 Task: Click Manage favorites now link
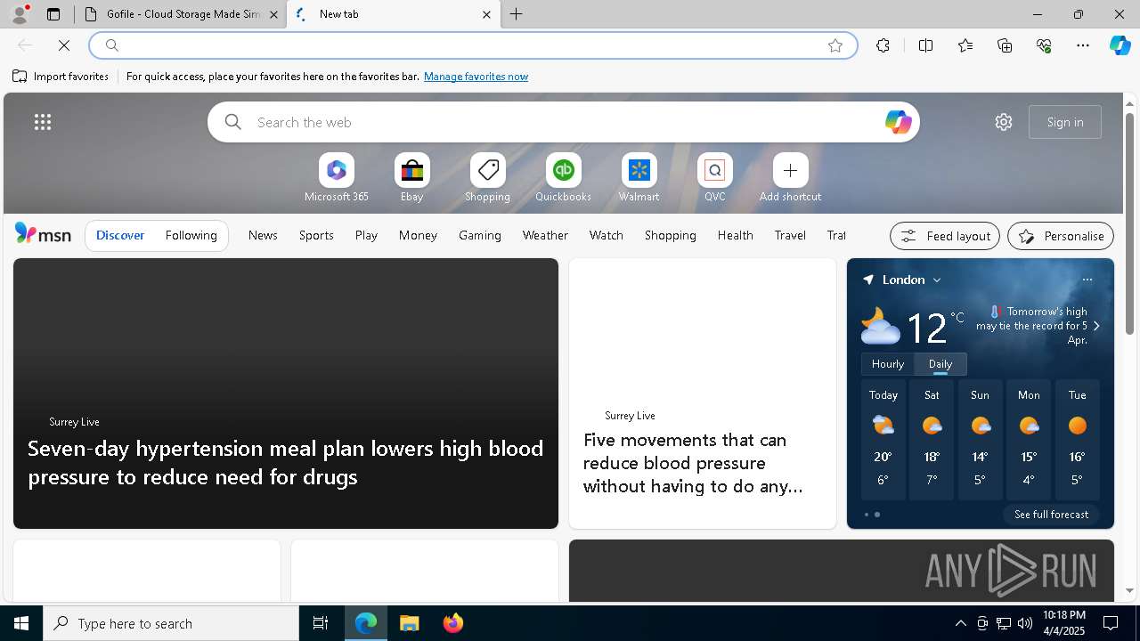pyautogui.click(x=476, y=77)
